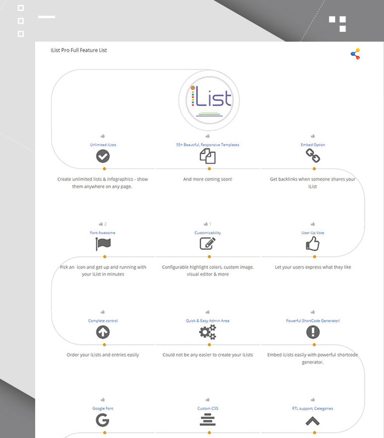Screen dimensions: 384x438
Task: Open the Unlimited iLists link
Action: coord(103,145)
